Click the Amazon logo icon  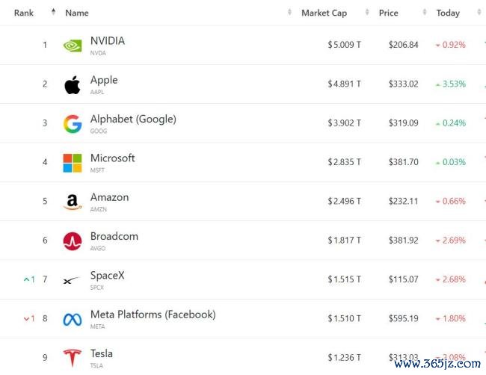(73, 202)
